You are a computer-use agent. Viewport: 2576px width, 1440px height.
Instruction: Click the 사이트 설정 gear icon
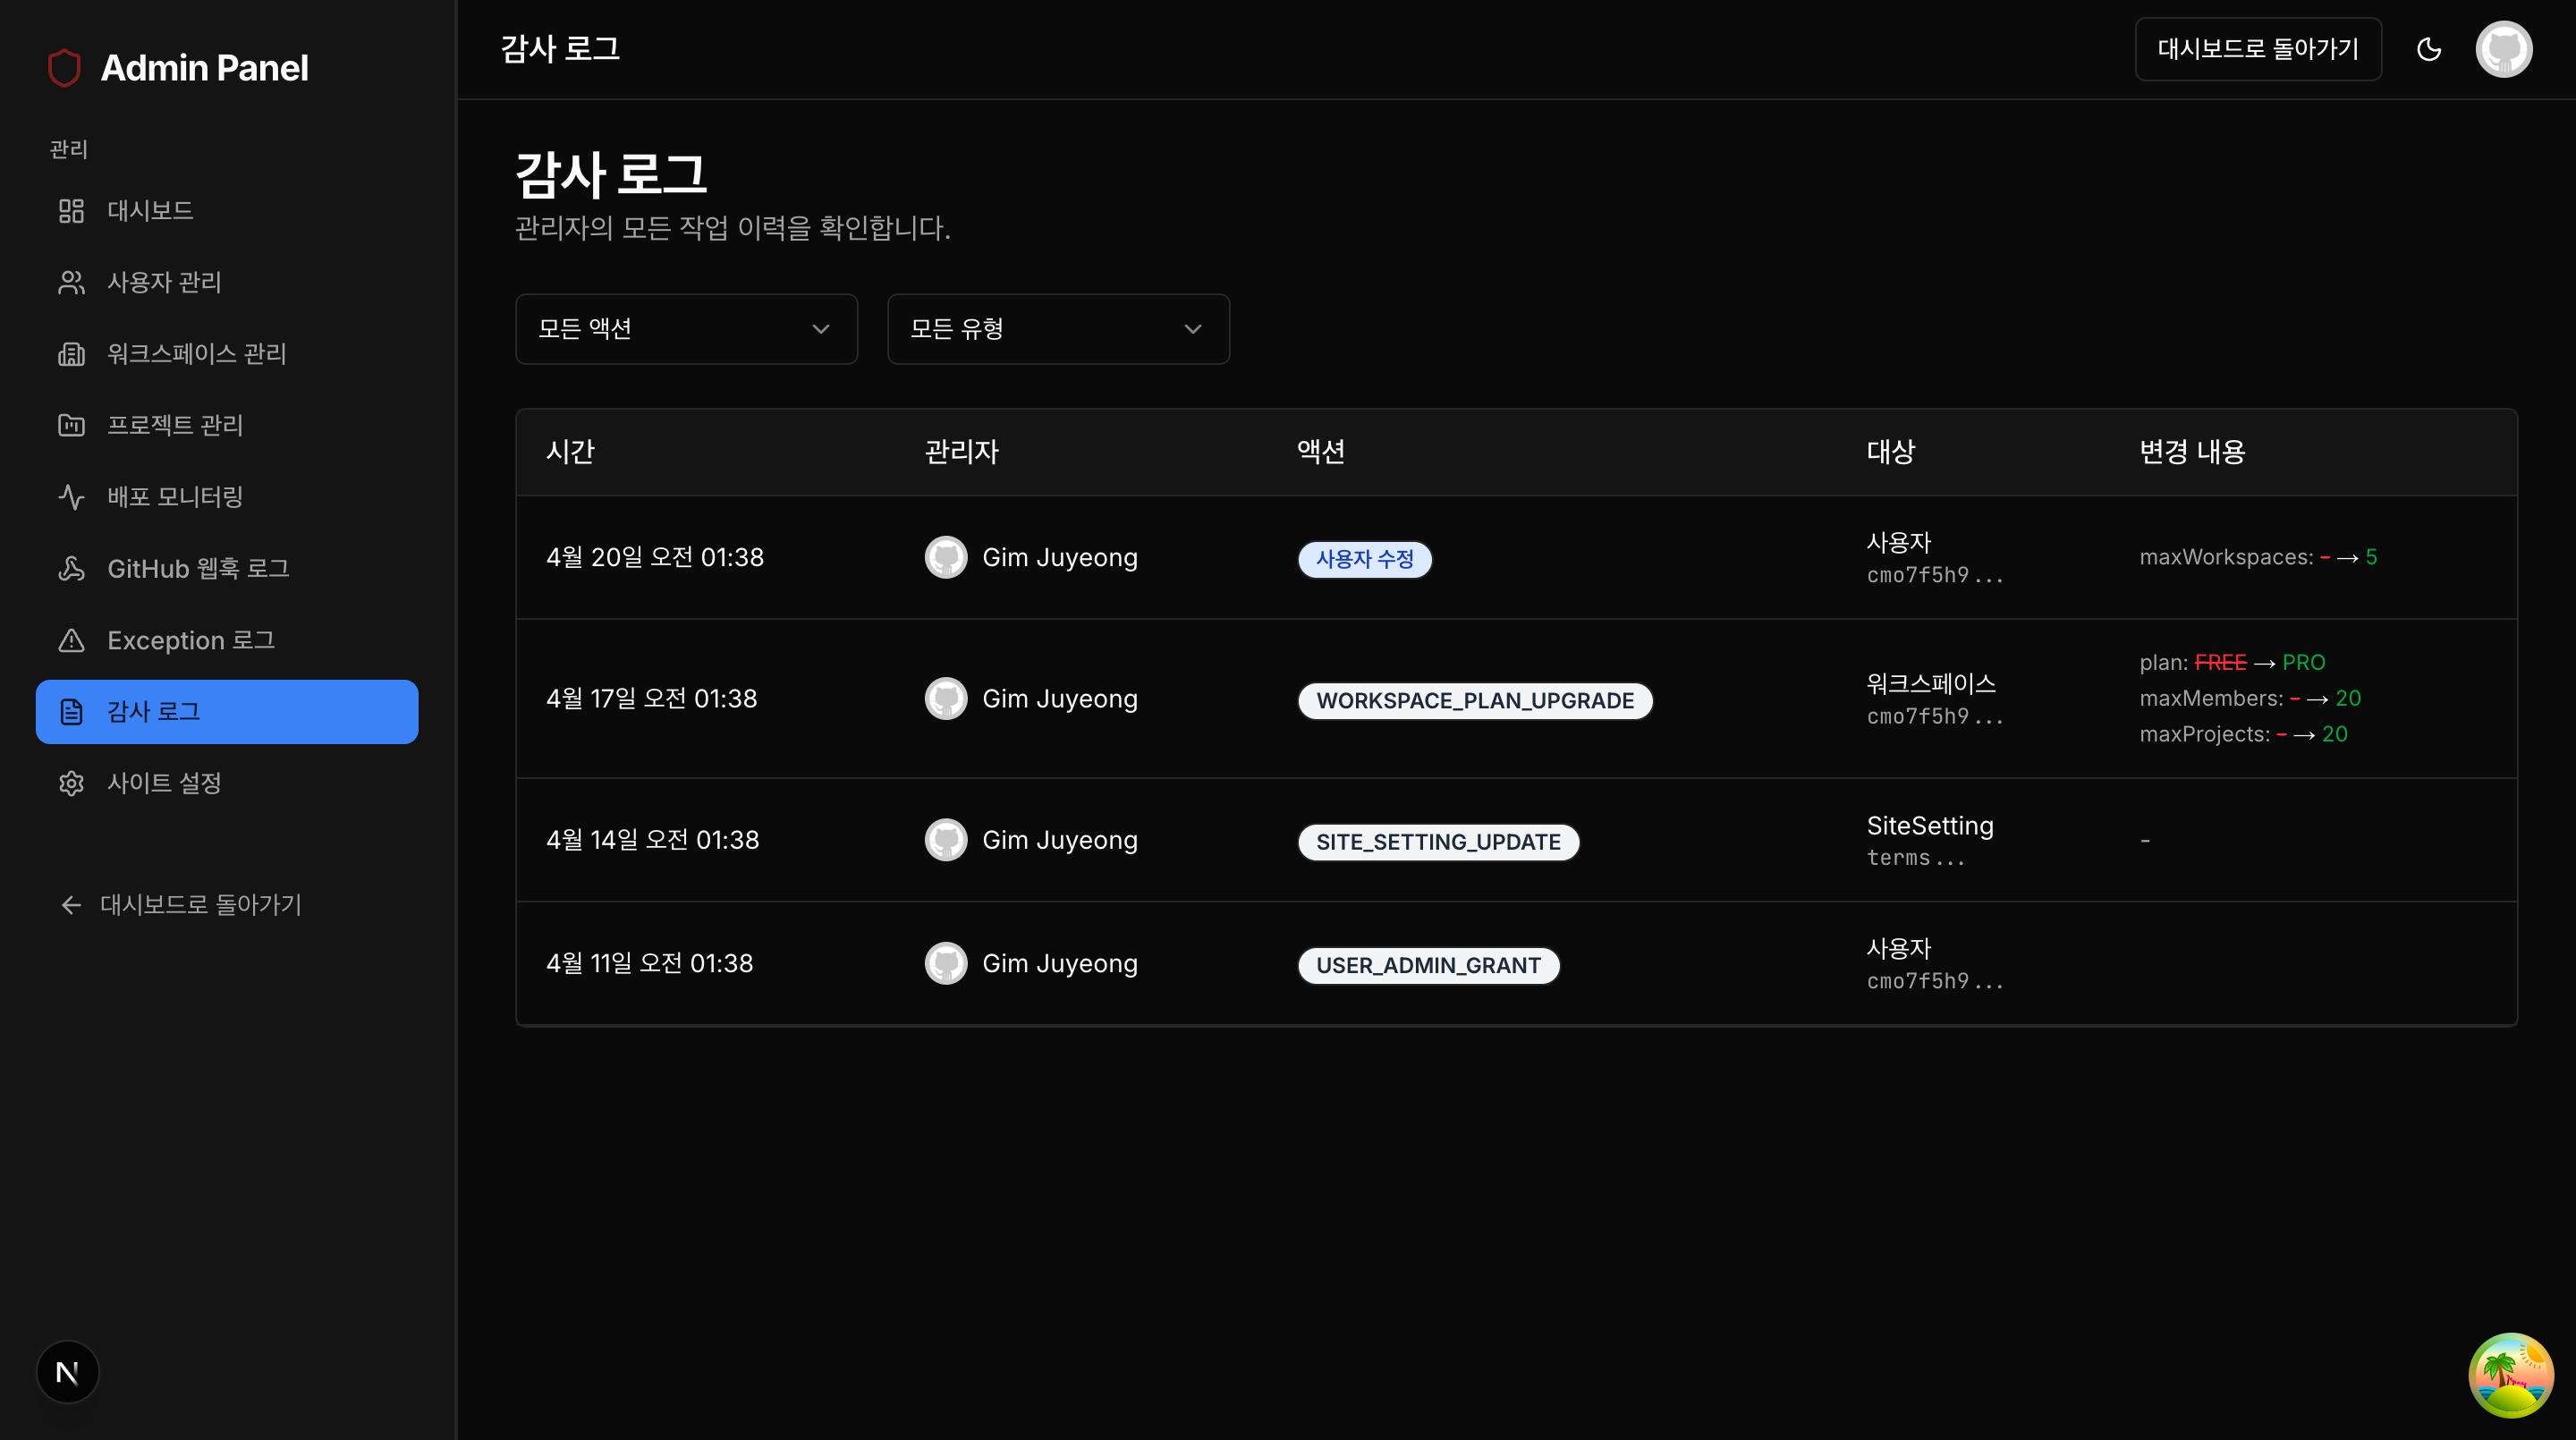click(71, 783)
